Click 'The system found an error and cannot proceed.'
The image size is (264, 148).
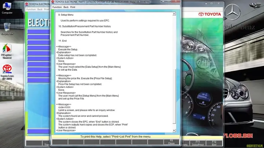pos(83,116)
